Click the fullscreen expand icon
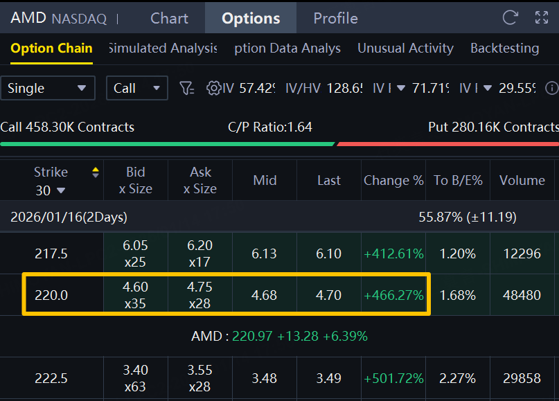Screen dimensions: 559x401 [542, 18]
